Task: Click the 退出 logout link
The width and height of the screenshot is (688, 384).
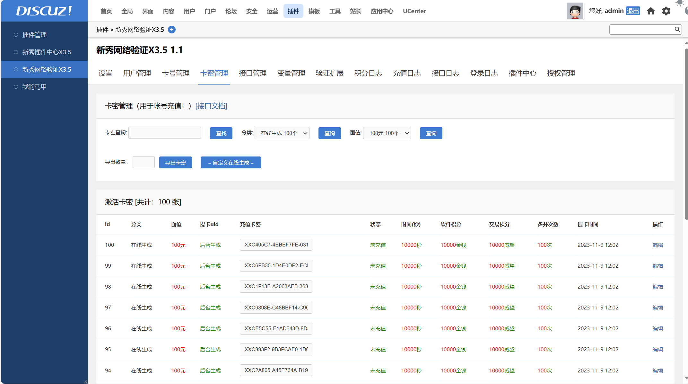Action: pos(633,11)
